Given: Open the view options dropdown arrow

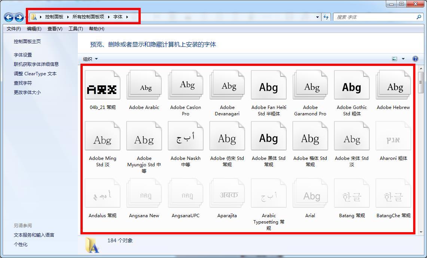Looking at the screenshot, I should 403,59.
